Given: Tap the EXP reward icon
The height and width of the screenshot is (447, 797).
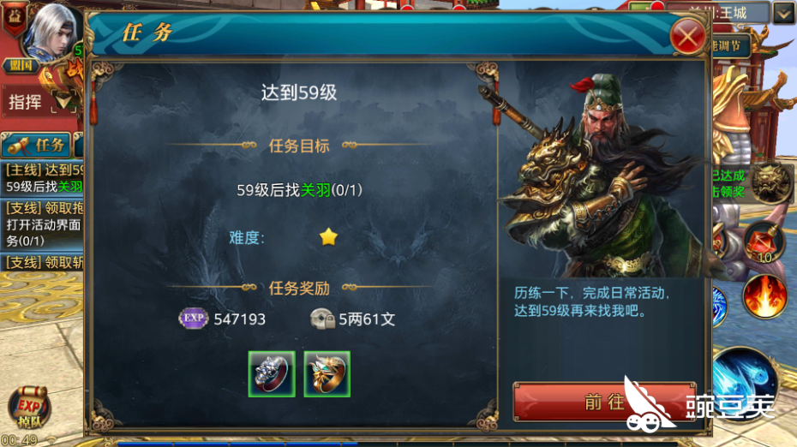Looking at the screenshot, I should 193,319.
